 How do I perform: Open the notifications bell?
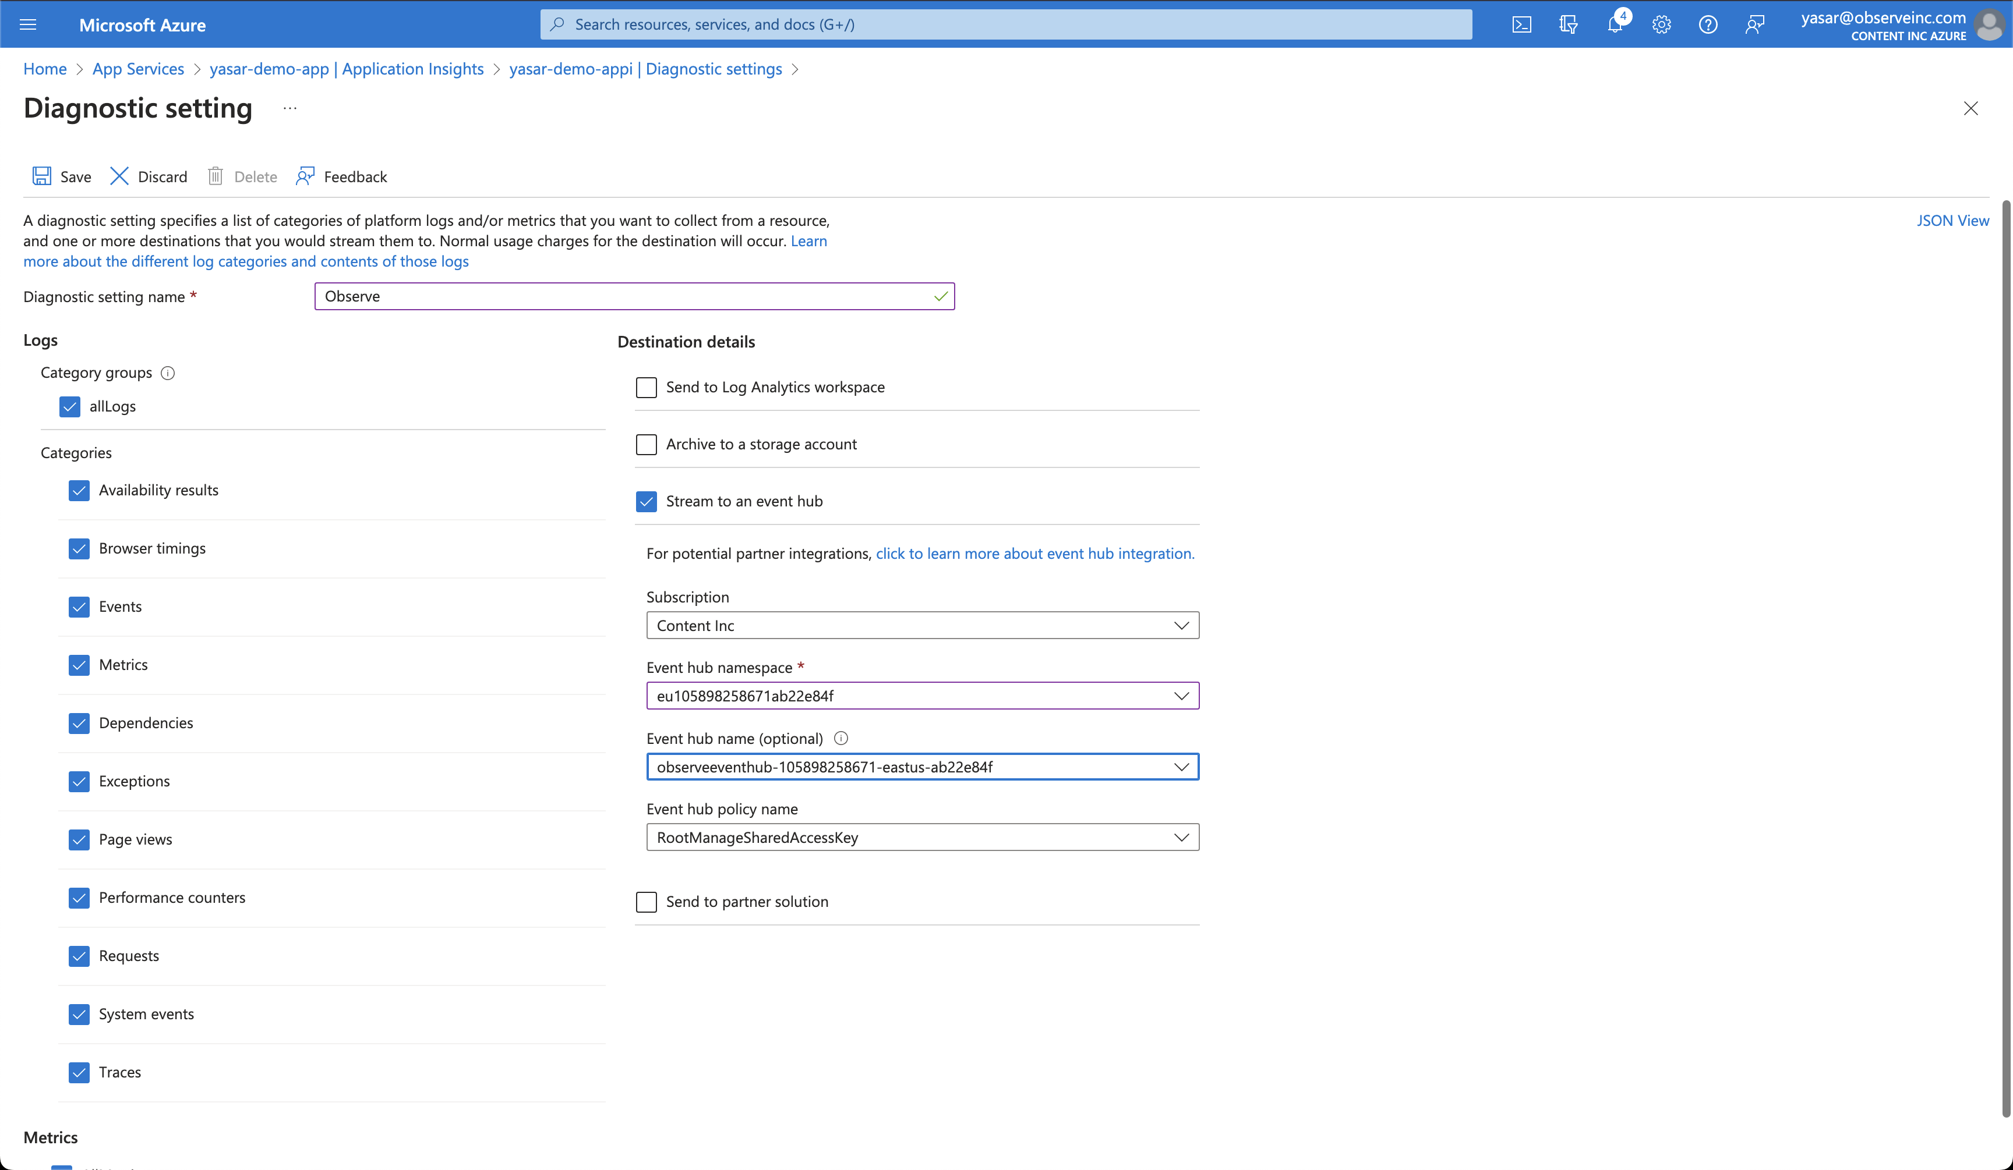coord(1615,25)
